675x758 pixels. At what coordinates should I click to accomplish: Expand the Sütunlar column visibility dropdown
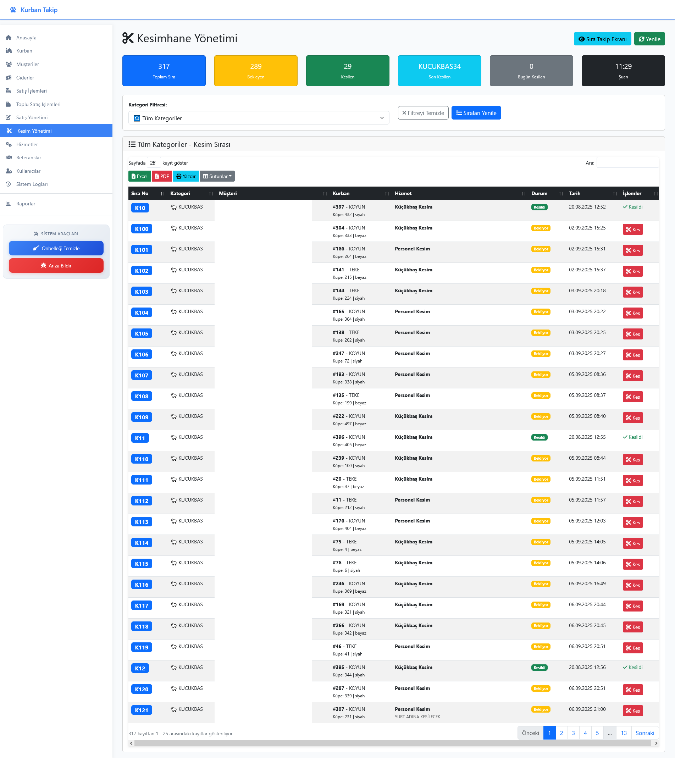point(217,176)
